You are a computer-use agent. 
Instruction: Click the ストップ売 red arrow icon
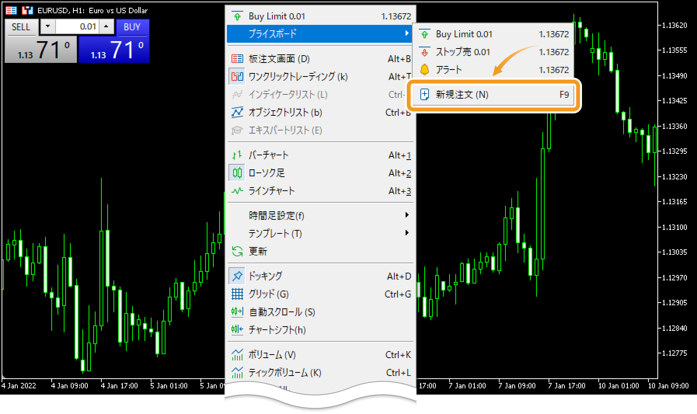tap(424, 52)
